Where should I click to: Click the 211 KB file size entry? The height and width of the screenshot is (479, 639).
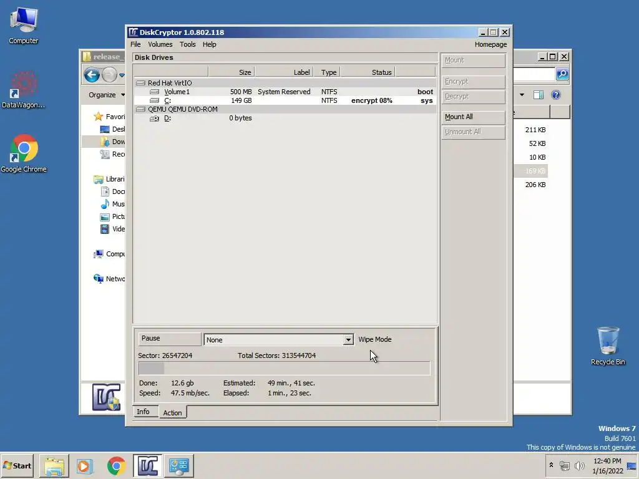click(535, 130)
